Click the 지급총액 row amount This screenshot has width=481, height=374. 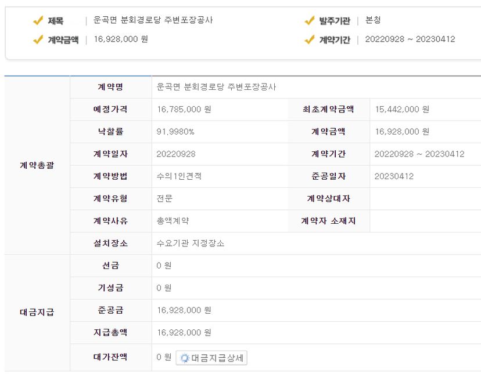pyautogui.click(x=184, y=332)
